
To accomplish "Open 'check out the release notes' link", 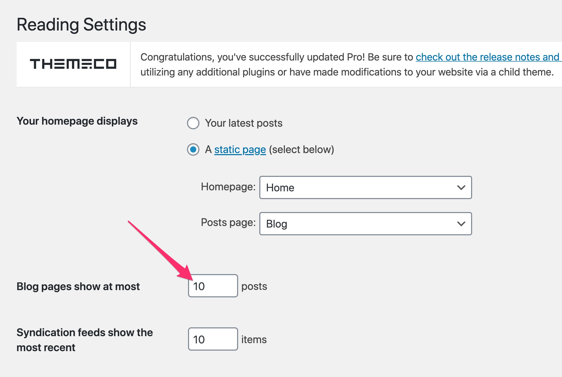I will click(x=488, y=57).
